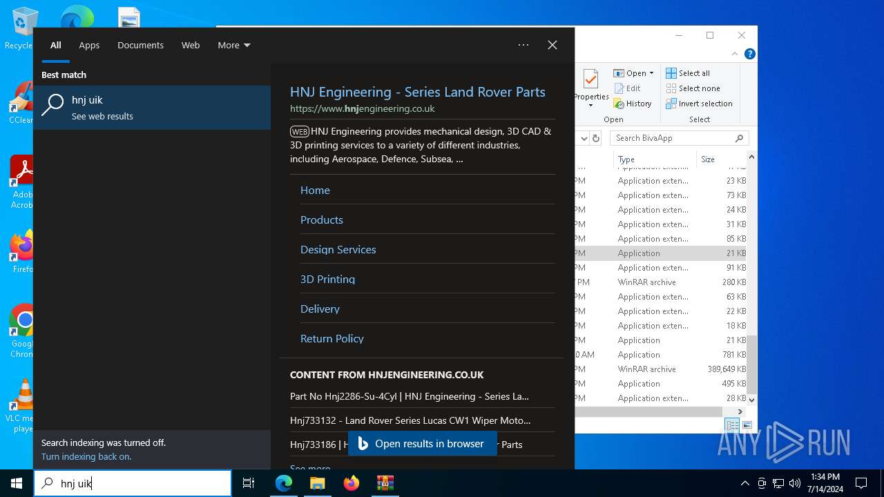Open WinRAR from the taskbar

[x=385, y=483]
